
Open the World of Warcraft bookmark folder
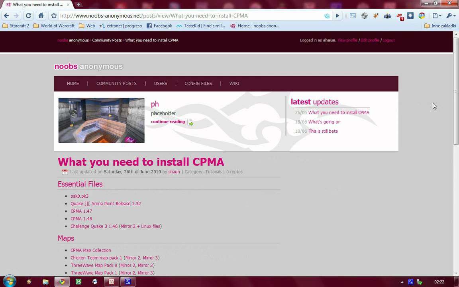(x=54, y=26)
